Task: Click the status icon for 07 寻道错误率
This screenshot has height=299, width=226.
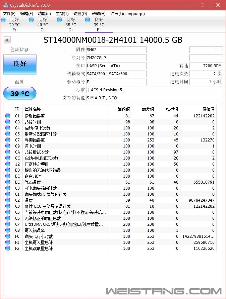Action: 8,140
